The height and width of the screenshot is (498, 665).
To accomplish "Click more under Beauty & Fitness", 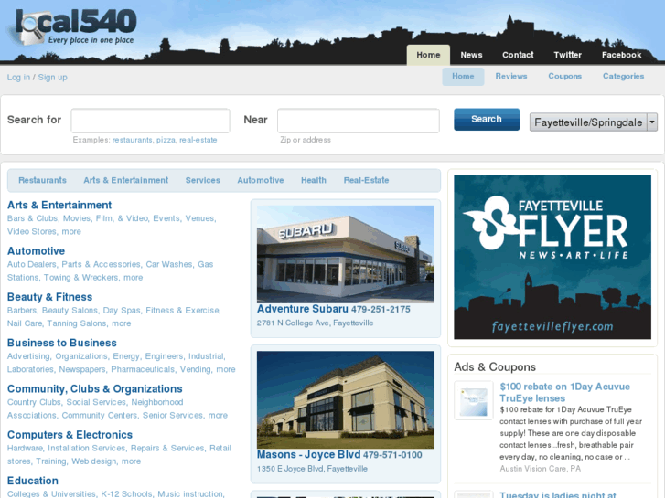I will coord(122,323).
